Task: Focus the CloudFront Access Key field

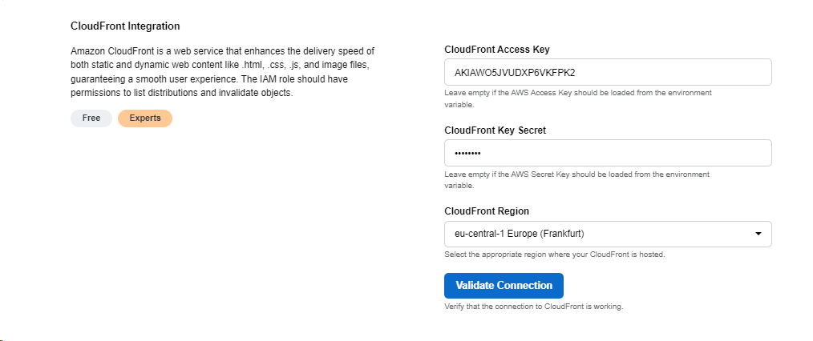Action: (607, 72)
